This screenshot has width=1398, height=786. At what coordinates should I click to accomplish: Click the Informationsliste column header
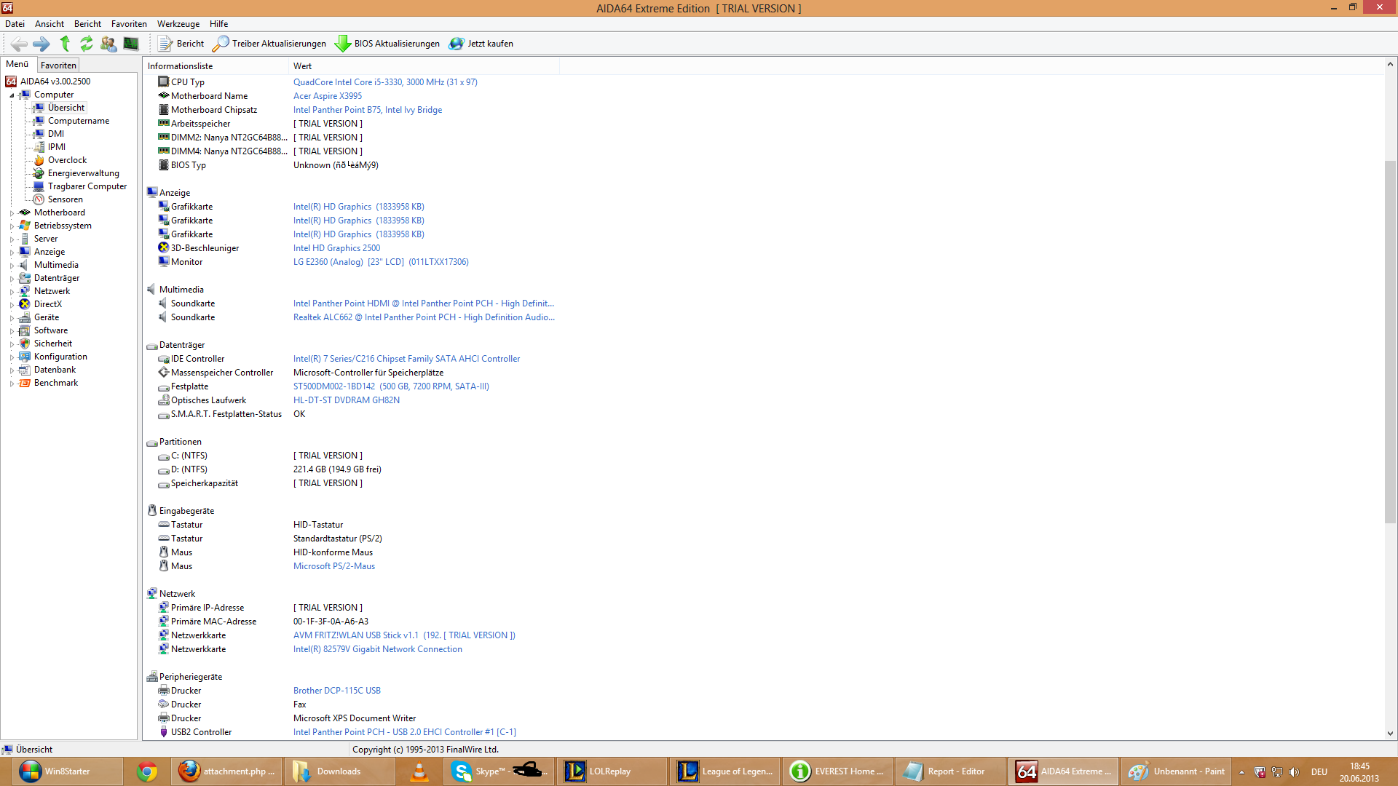click(x=216, y=66)
